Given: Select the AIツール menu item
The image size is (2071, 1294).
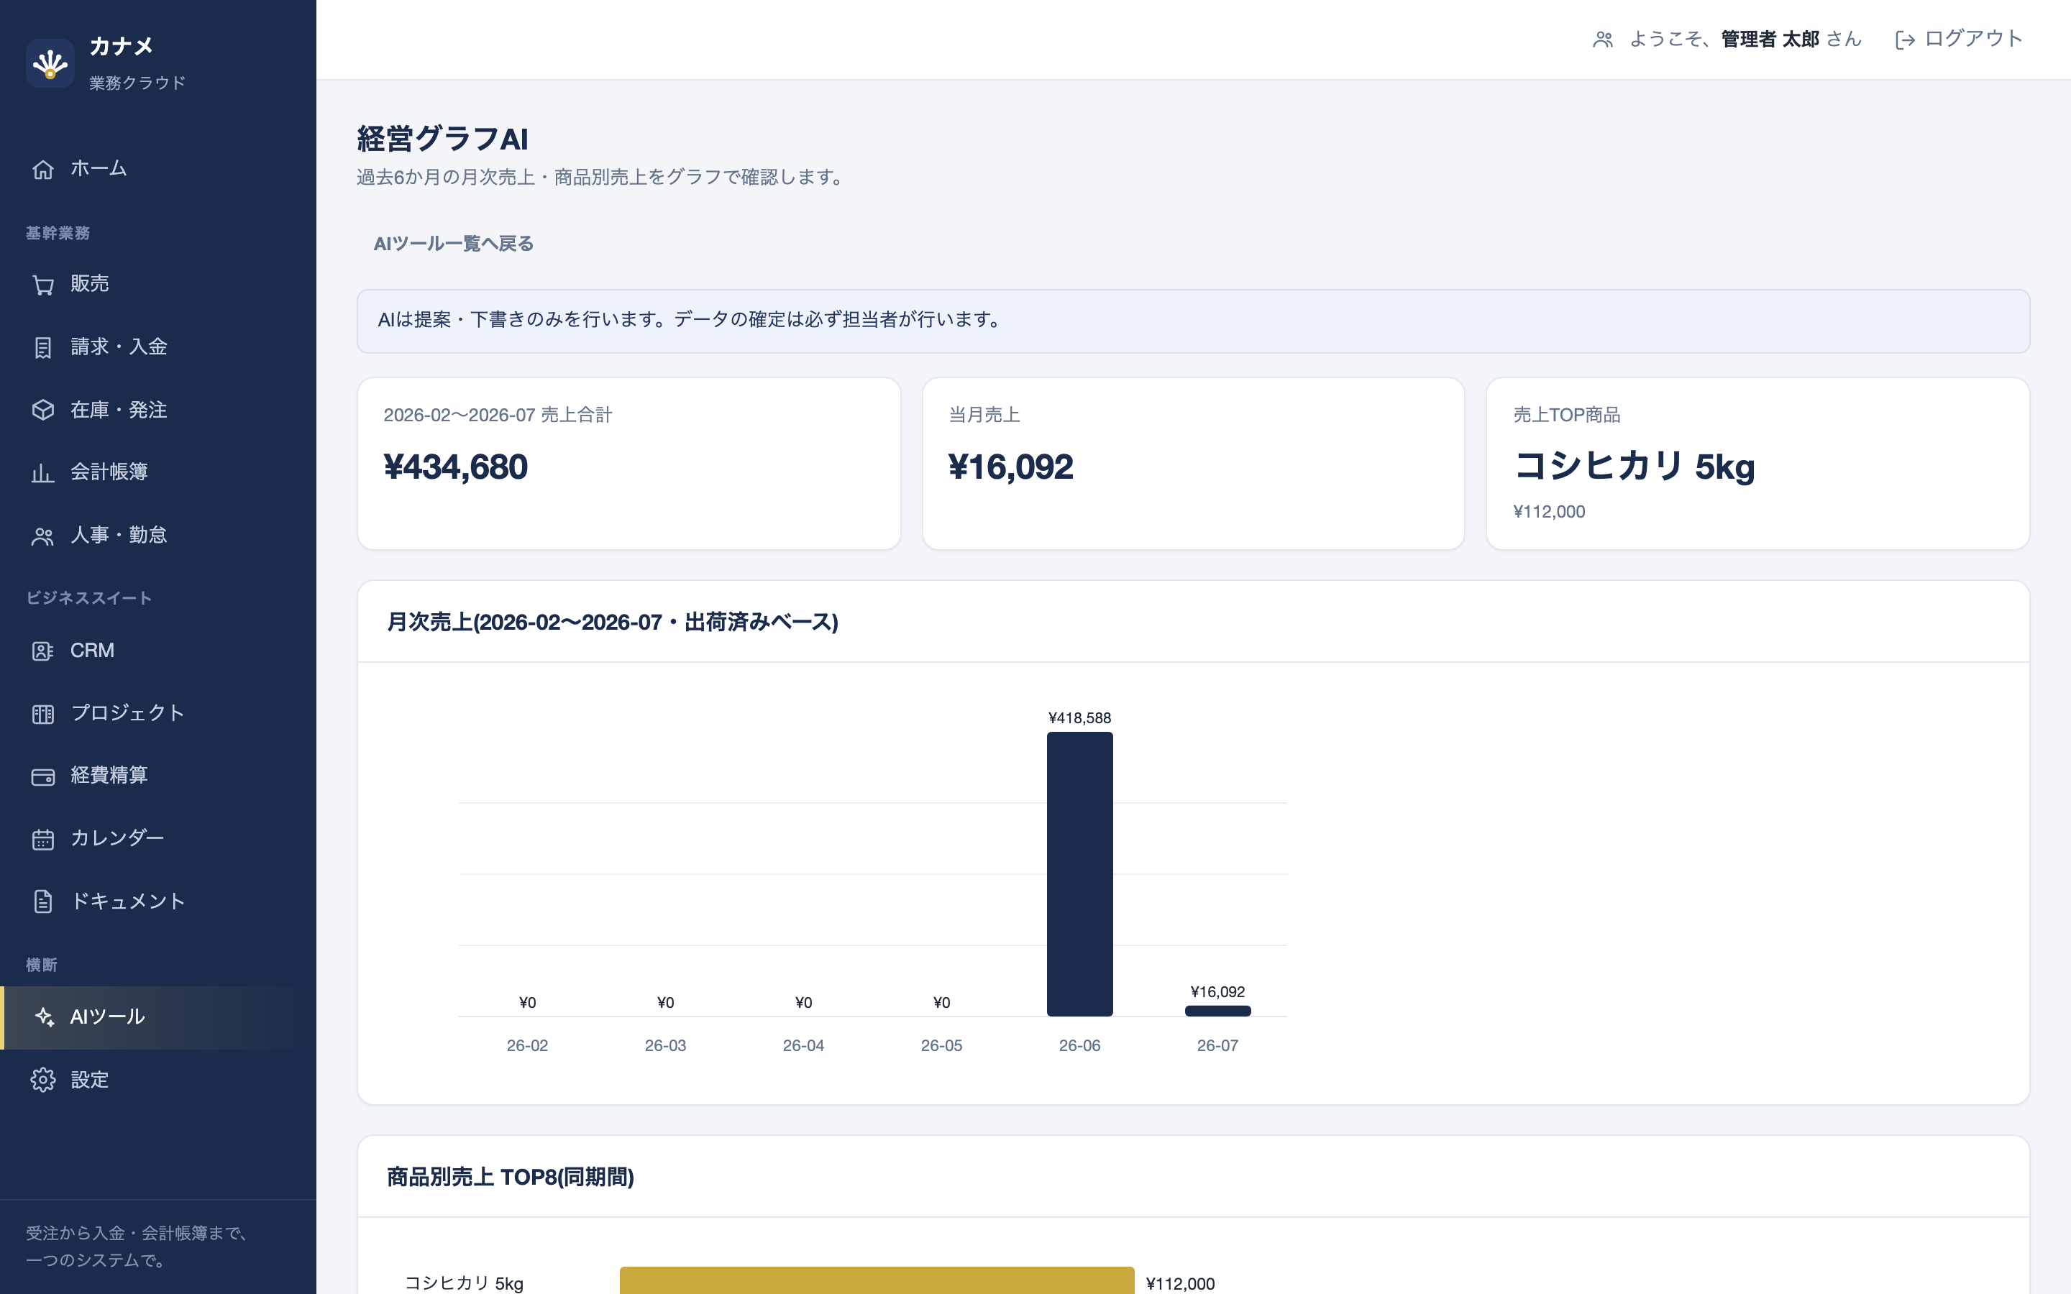Looking at the screenshot, I should click(x=158, y=1017).
